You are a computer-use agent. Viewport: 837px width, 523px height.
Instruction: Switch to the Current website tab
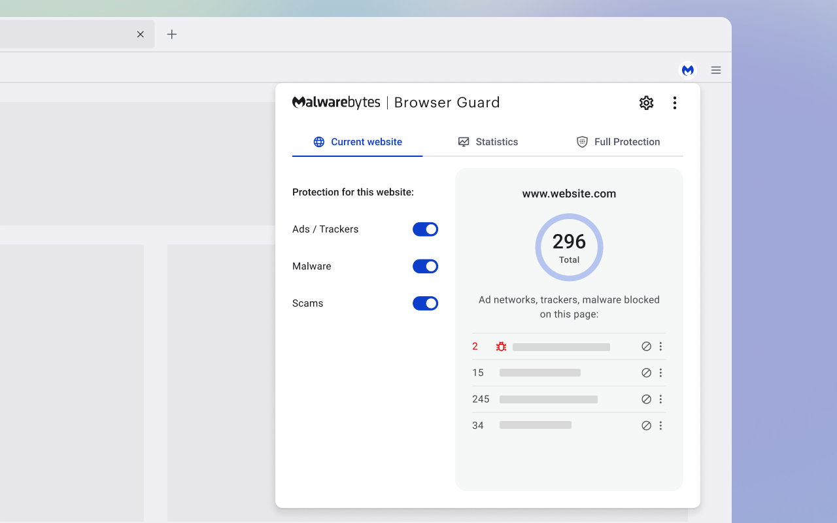pos(358,142)
